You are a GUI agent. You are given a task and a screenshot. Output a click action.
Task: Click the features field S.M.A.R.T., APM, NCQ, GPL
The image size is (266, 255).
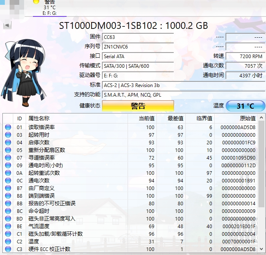pyautogui.click(x=184, y=95)
